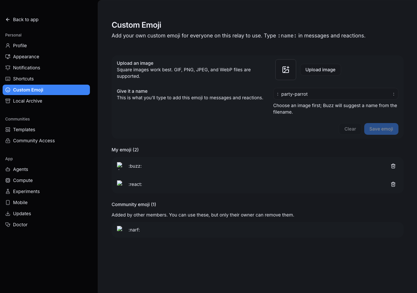Click the Community Access lock icon
417x293 pixels.
click(8, 141)
